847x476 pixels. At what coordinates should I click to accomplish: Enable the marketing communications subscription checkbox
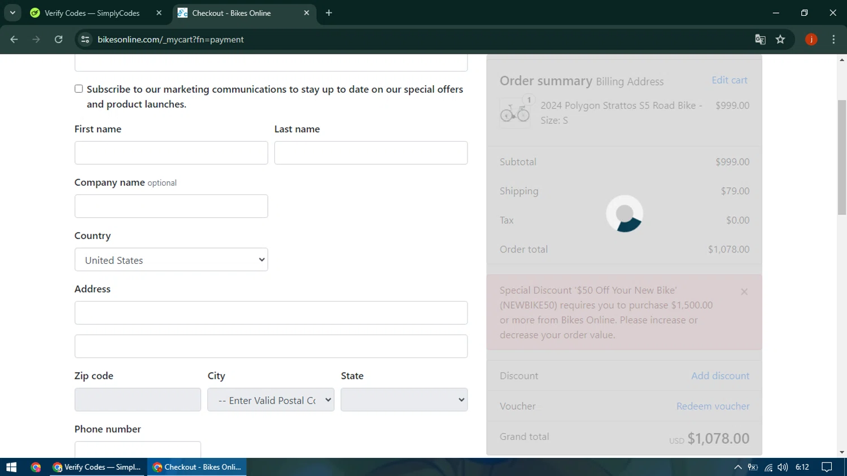[79, 89]
